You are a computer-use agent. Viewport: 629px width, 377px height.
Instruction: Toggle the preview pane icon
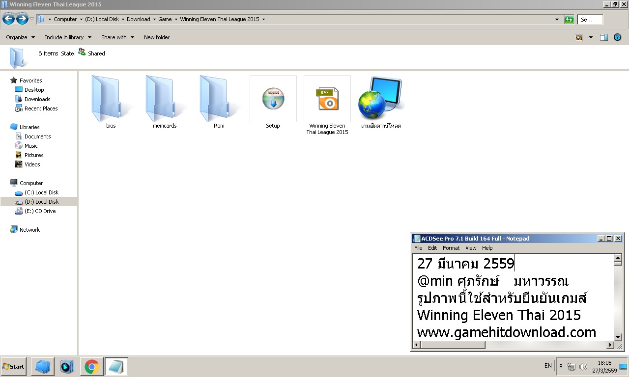604,37
